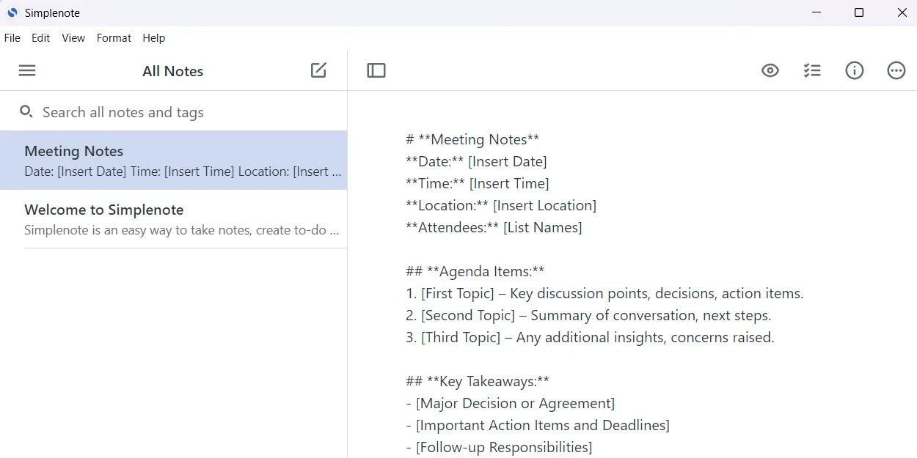917x458 pixels.
Task: Click the search magnifier icon
Action: 26,111
